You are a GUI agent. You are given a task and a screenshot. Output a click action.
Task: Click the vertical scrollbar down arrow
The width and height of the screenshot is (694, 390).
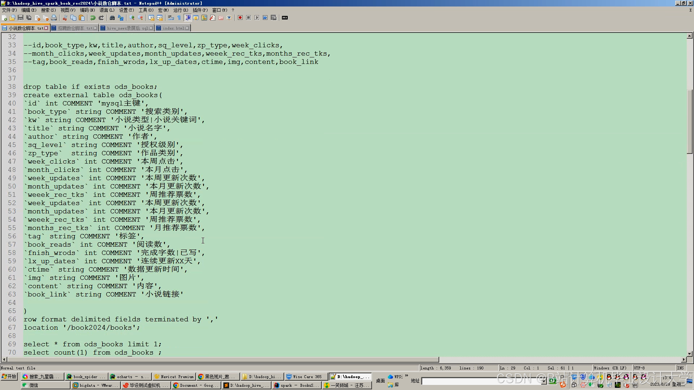coord(690,354)
